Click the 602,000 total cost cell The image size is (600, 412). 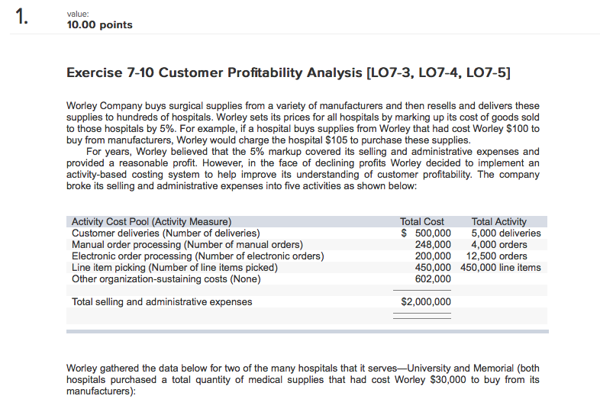433,279
